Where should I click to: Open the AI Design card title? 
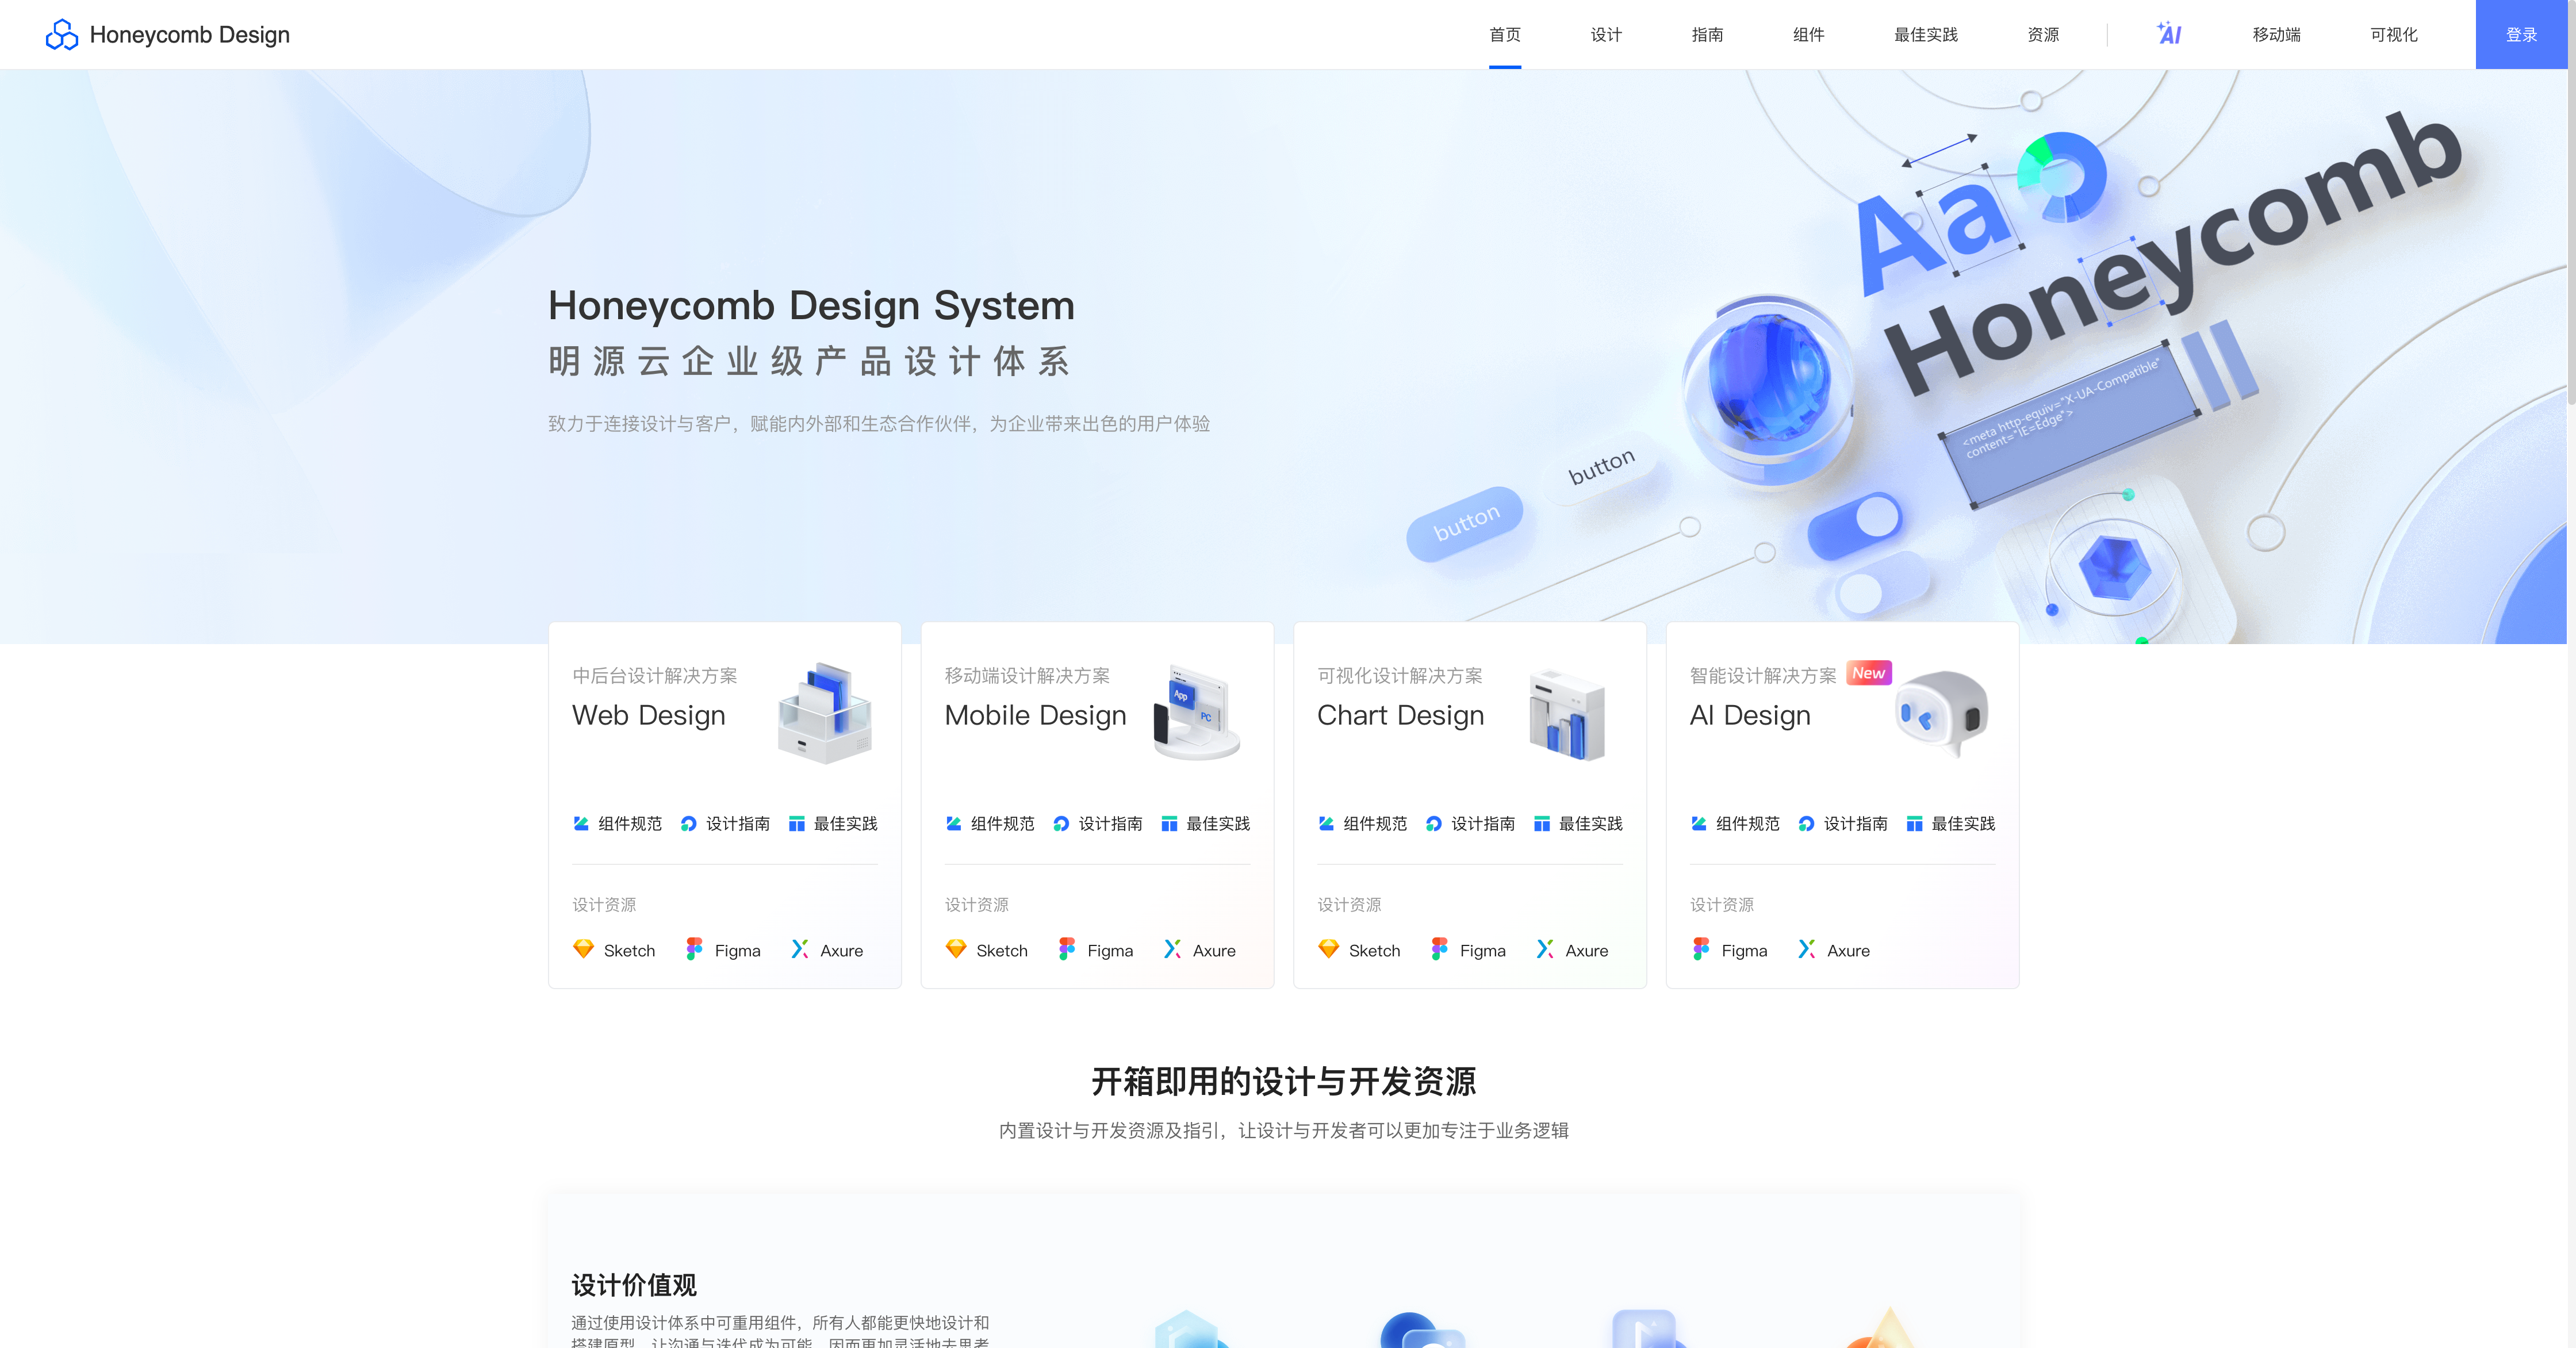pyautogui.click(x=1750, y=715)
